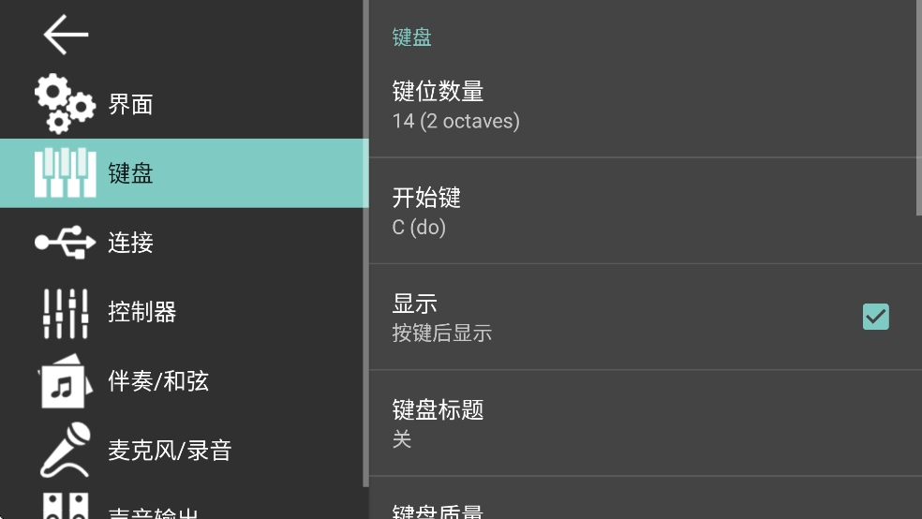This screenshot has width=922, height=519.
Task: Tap the back arrow icon
Action: [65, 35]
